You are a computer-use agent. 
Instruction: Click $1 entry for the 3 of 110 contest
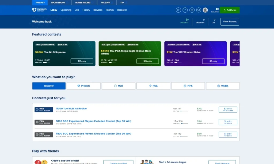[x=228, y=135]
